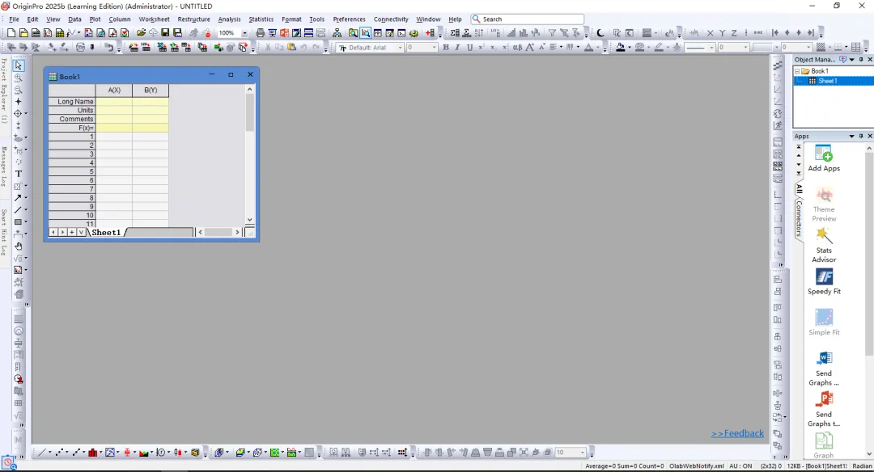Image resolution: width=874 pixels, height=472 pixels.
Task: Plot a column/bar graph from the bottom toolbar
Action: [92, 453]
